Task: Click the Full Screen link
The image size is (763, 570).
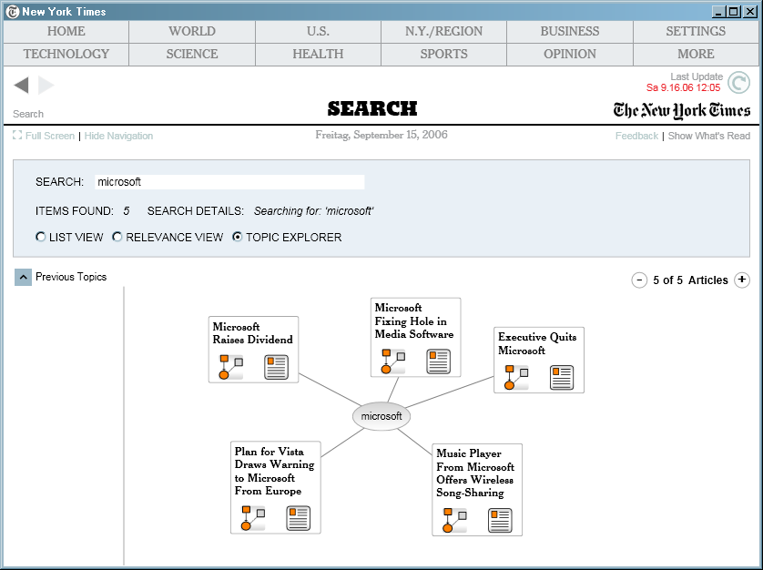Action: 50,136
